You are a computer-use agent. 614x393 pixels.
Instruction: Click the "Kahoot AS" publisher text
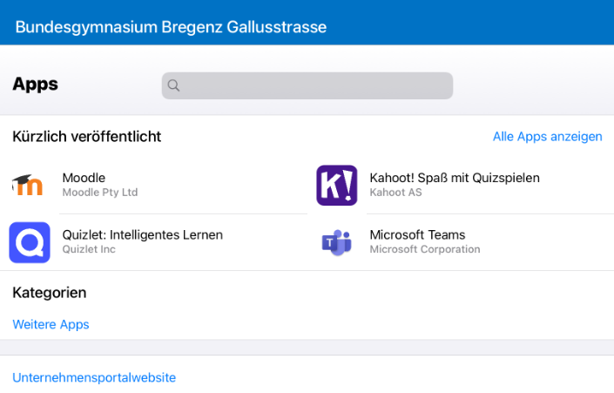pyautogui.click(x=395, y=193)
